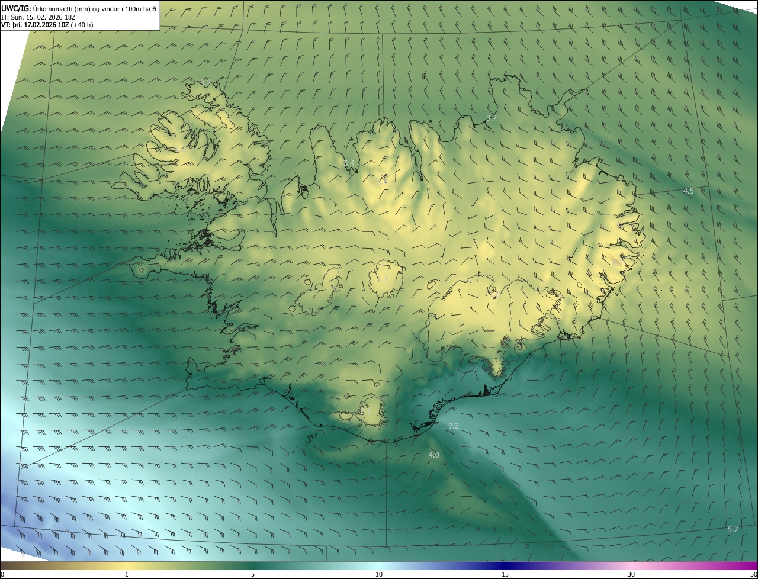Click the '0' tick on the color scale
Image resolution: width=758 pixels, height=579 pixels.
pyautogui.click(x=2, y=574)
